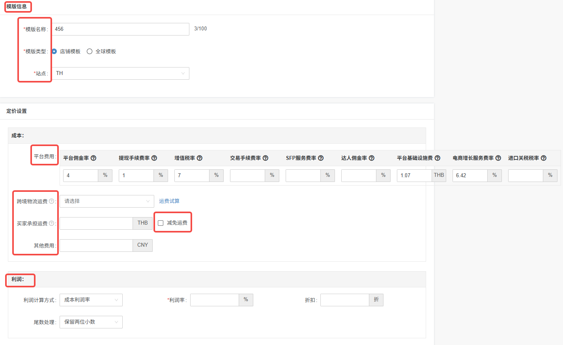Click help icon next to 平台佣金率
Viewport: 563px width, 345px height.
point(94,158)
